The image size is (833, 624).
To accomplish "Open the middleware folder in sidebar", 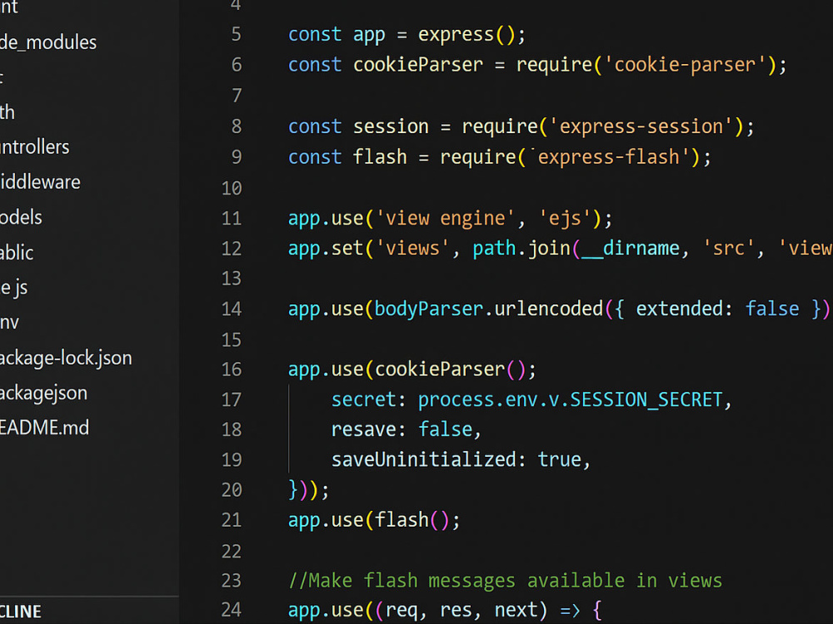I will tap(40, 182).
